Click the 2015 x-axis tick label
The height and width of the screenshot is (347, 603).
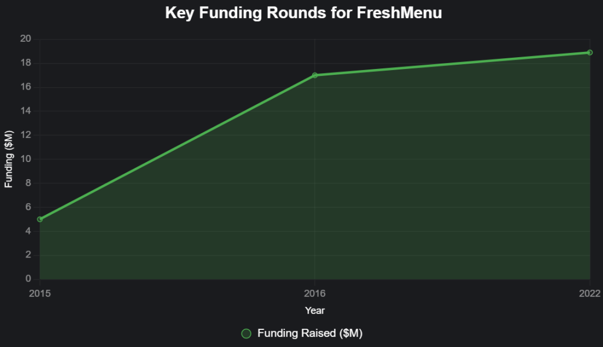pyautogui.click(x=40, y=293)
